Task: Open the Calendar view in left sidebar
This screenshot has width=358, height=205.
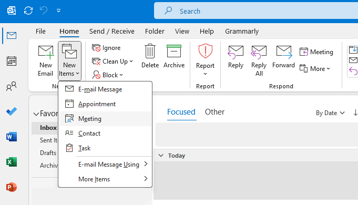Action: [x=12, y=61]
